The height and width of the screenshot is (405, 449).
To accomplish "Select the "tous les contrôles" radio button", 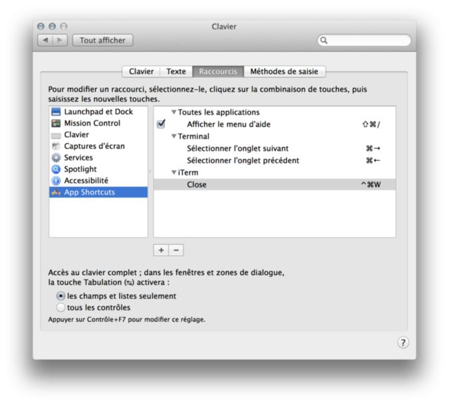I will (x=61, y=307).
